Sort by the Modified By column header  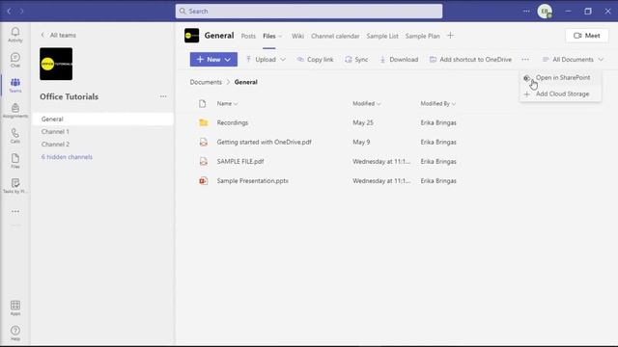437,103
